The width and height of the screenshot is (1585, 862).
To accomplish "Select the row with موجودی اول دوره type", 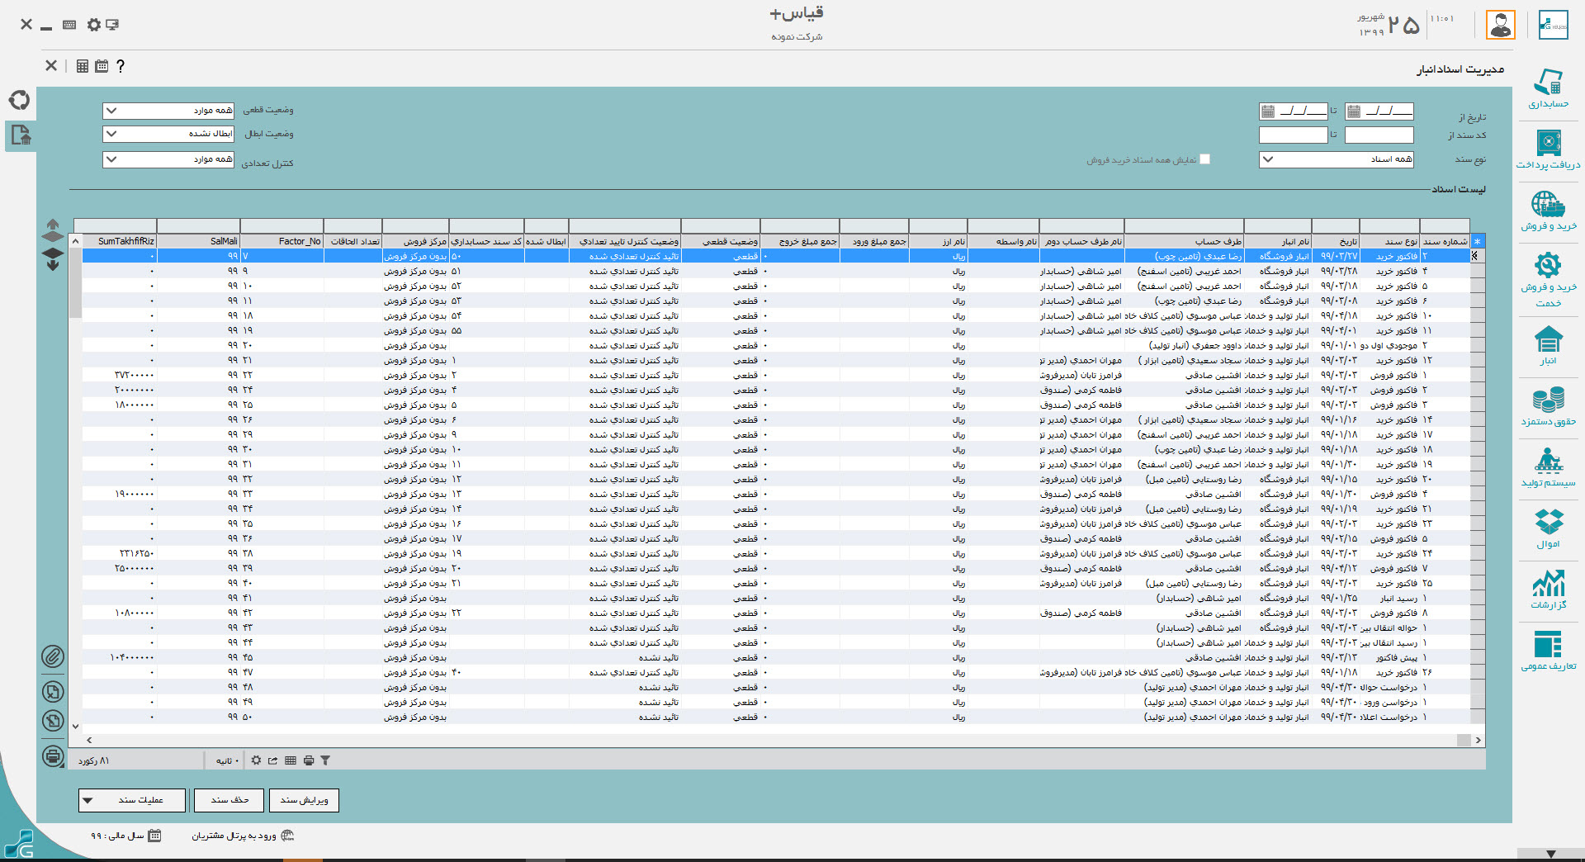I will [776, 346].
